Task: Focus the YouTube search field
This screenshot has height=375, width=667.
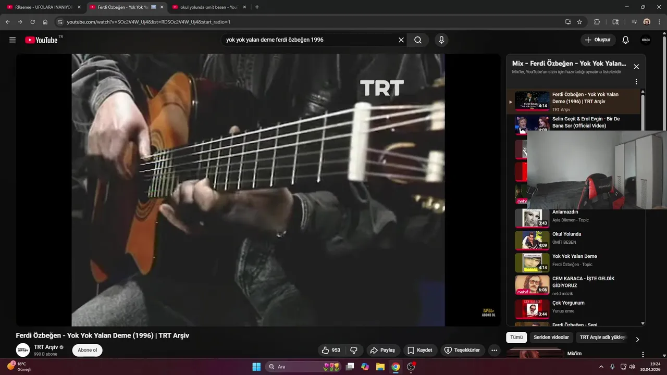Action: 308,40
